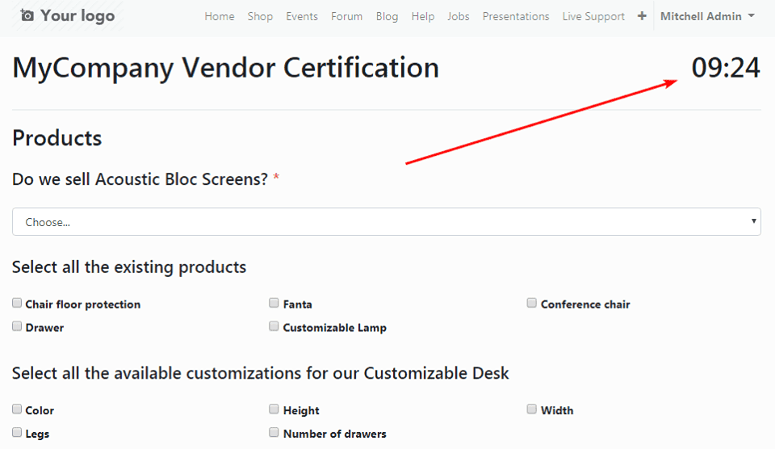Click the camera icon beside Your logo

[x=27, y=16]
